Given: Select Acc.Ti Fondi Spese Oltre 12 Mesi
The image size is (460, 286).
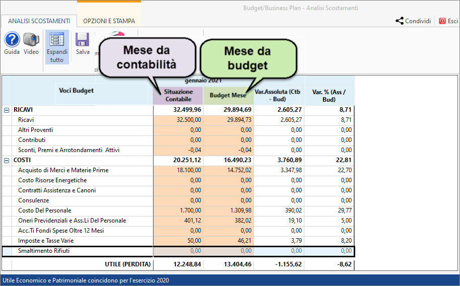Looking at the screenshot, I should (61, 231).
